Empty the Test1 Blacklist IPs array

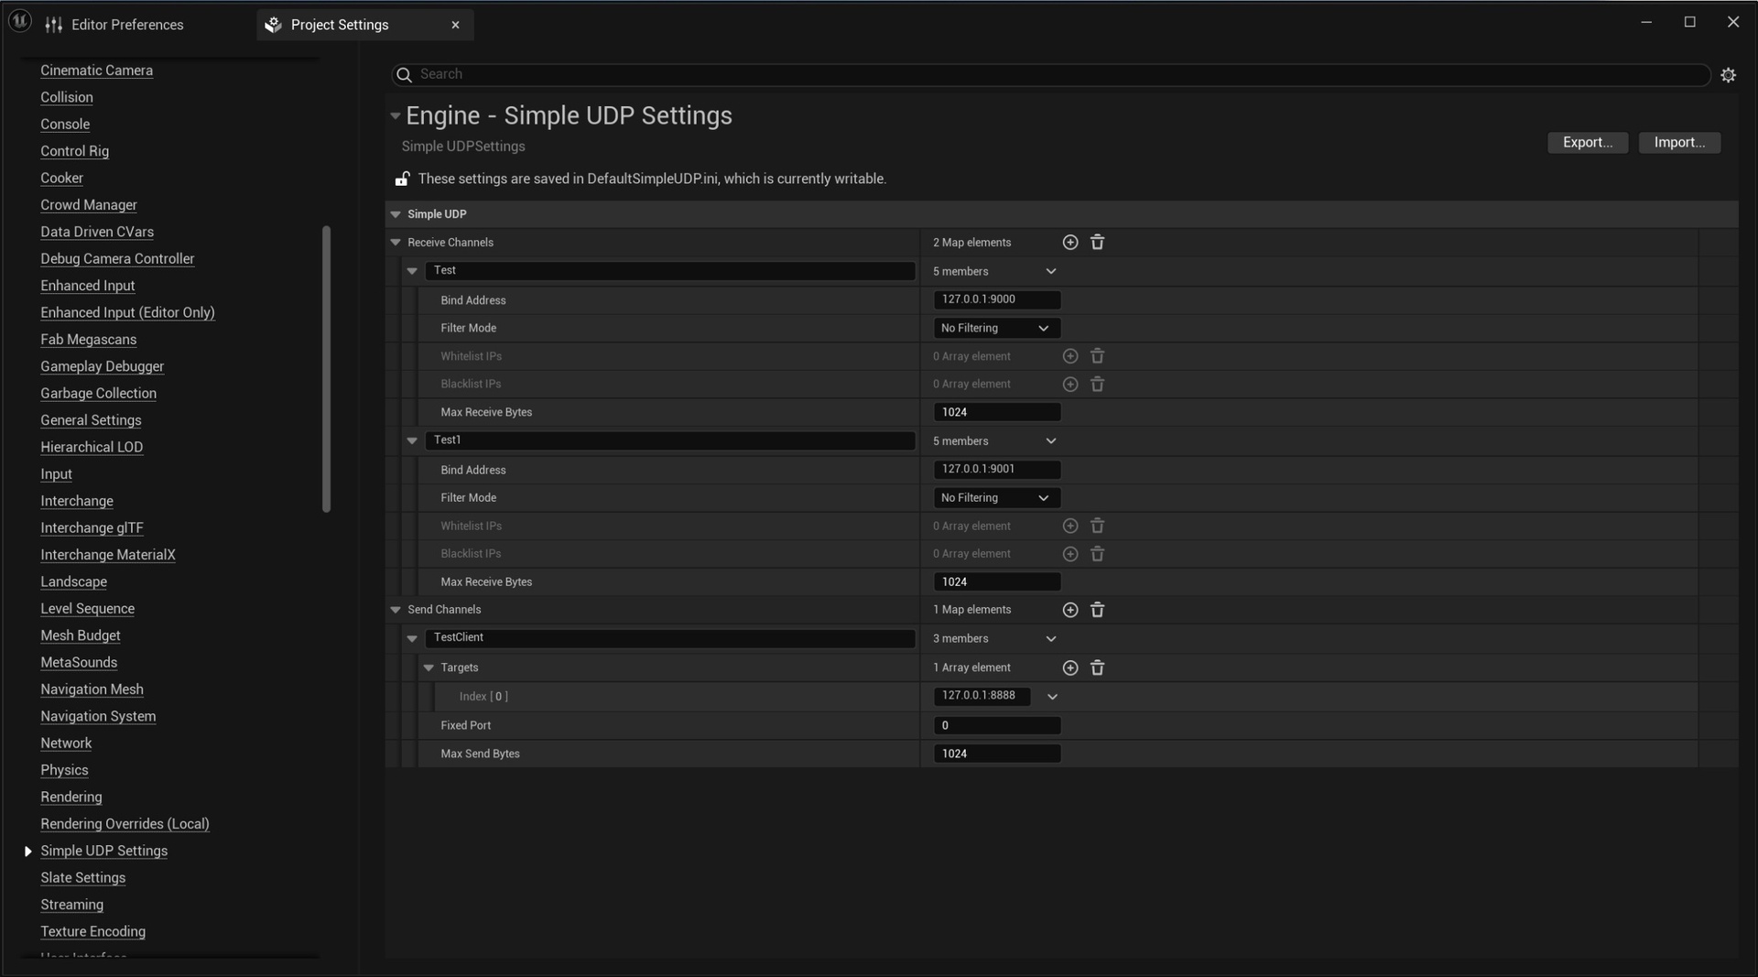[1097, 554]
